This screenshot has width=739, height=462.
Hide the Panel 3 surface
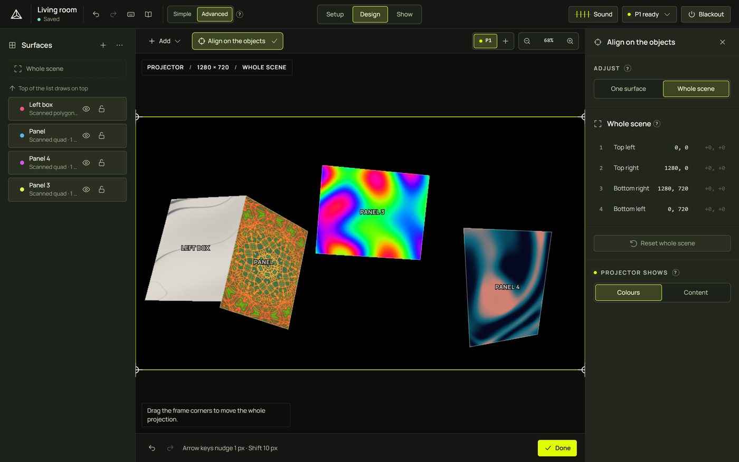tap(86, 190)
